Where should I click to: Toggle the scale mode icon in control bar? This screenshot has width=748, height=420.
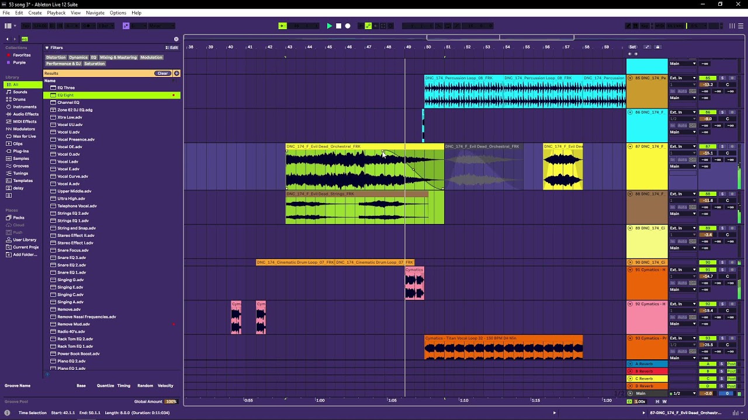click(x=126, y=26)
